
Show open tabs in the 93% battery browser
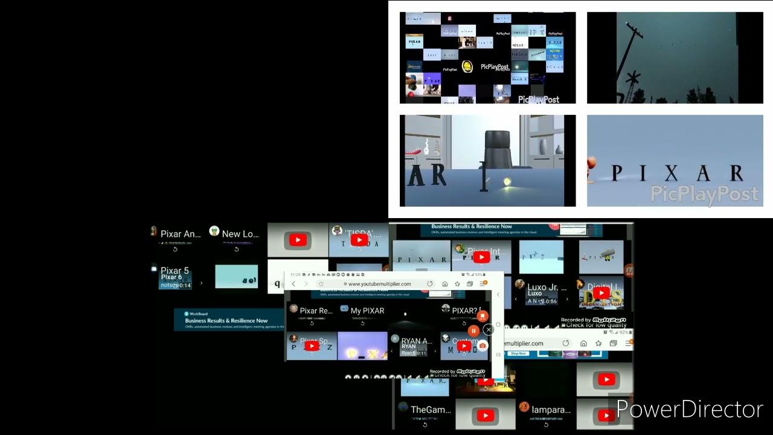(470, 284)
